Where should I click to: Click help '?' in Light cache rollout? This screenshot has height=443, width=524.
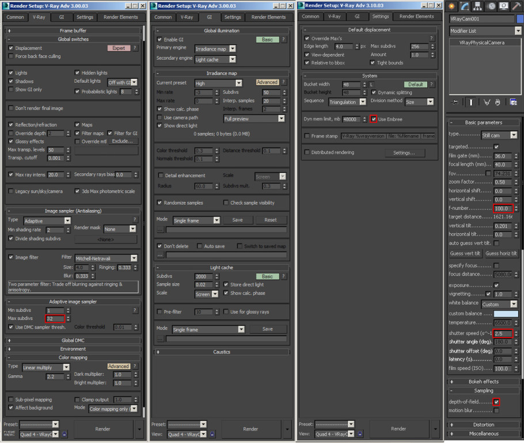pyautogui.click(x=283, y=276)
